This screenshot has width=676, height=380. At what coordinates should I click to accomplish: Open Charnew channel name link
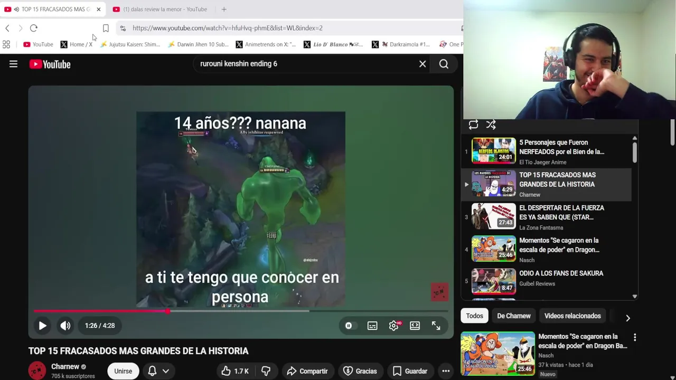pos(65,366)
